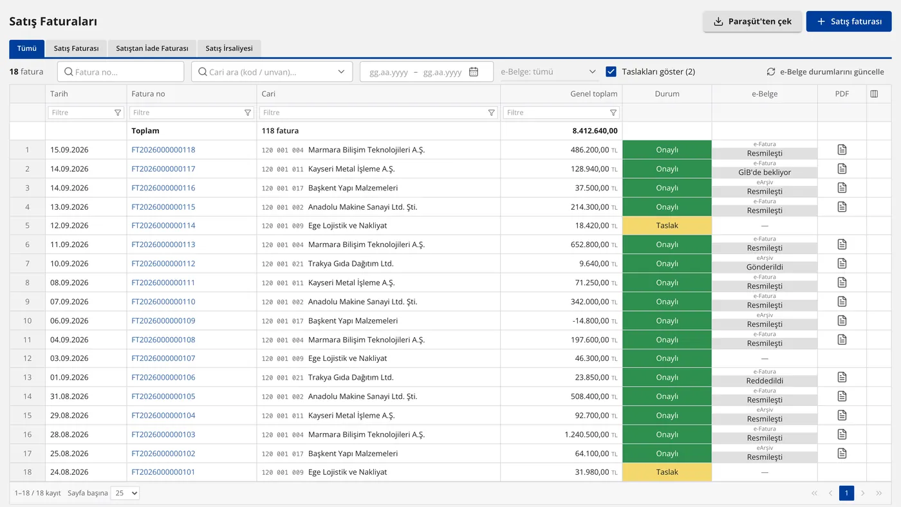901x507 pixels.
Task: Select page 1 in pagination
Action: pos(846,493)
